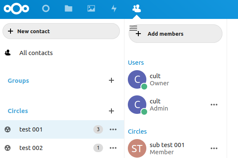
Task: Select the cult Admin member row
Action: point(175,105)
